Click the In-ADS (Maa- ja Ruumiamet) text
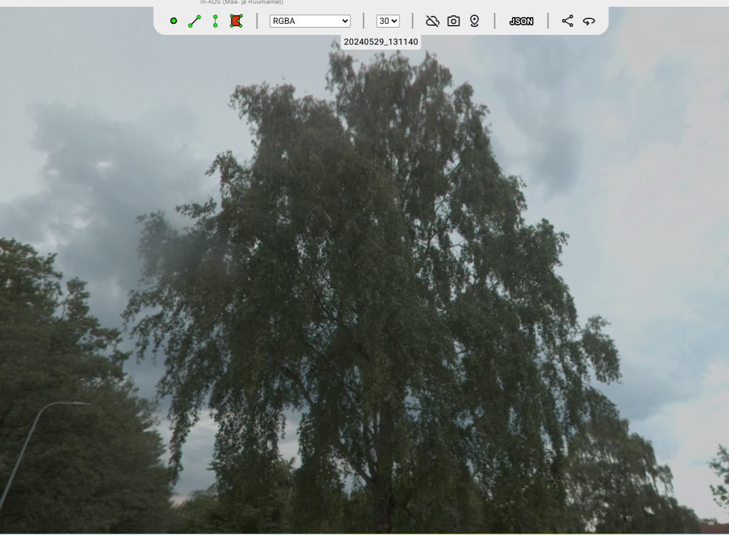This screenshot has height=535, width=729. tap(241, 2)
